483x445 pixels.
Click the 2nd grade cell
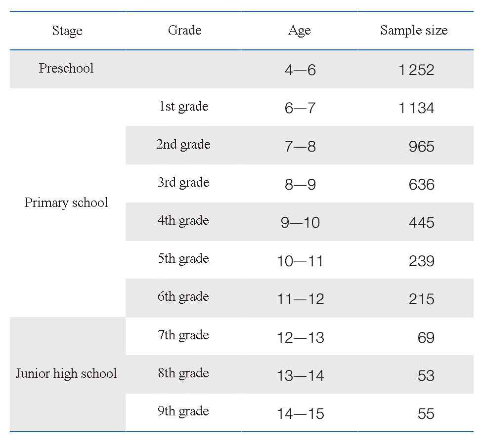coord(183,145)
